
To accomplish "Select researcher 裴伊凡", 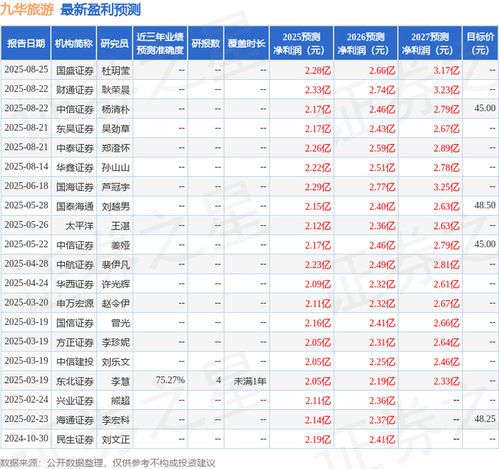I will coord(115,264).
